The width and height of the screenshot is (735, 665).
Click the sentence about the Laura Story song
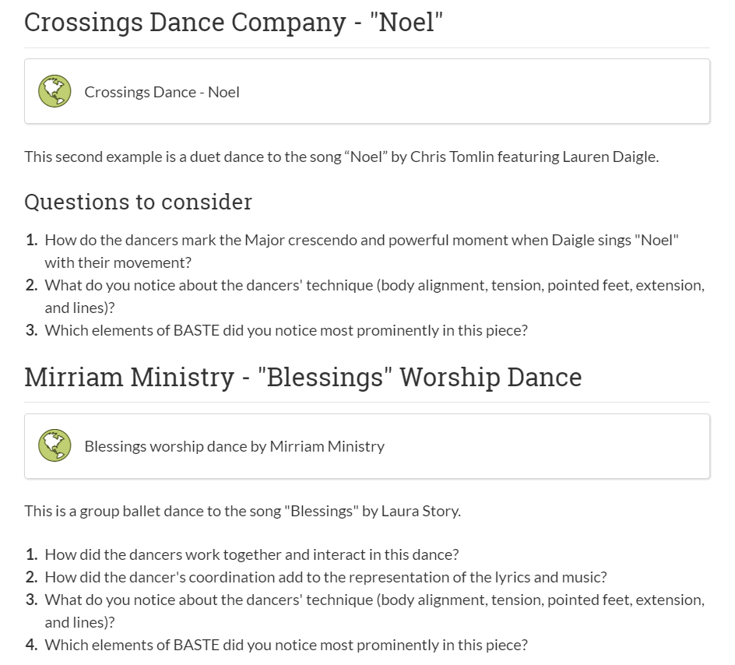pos(242,511)
